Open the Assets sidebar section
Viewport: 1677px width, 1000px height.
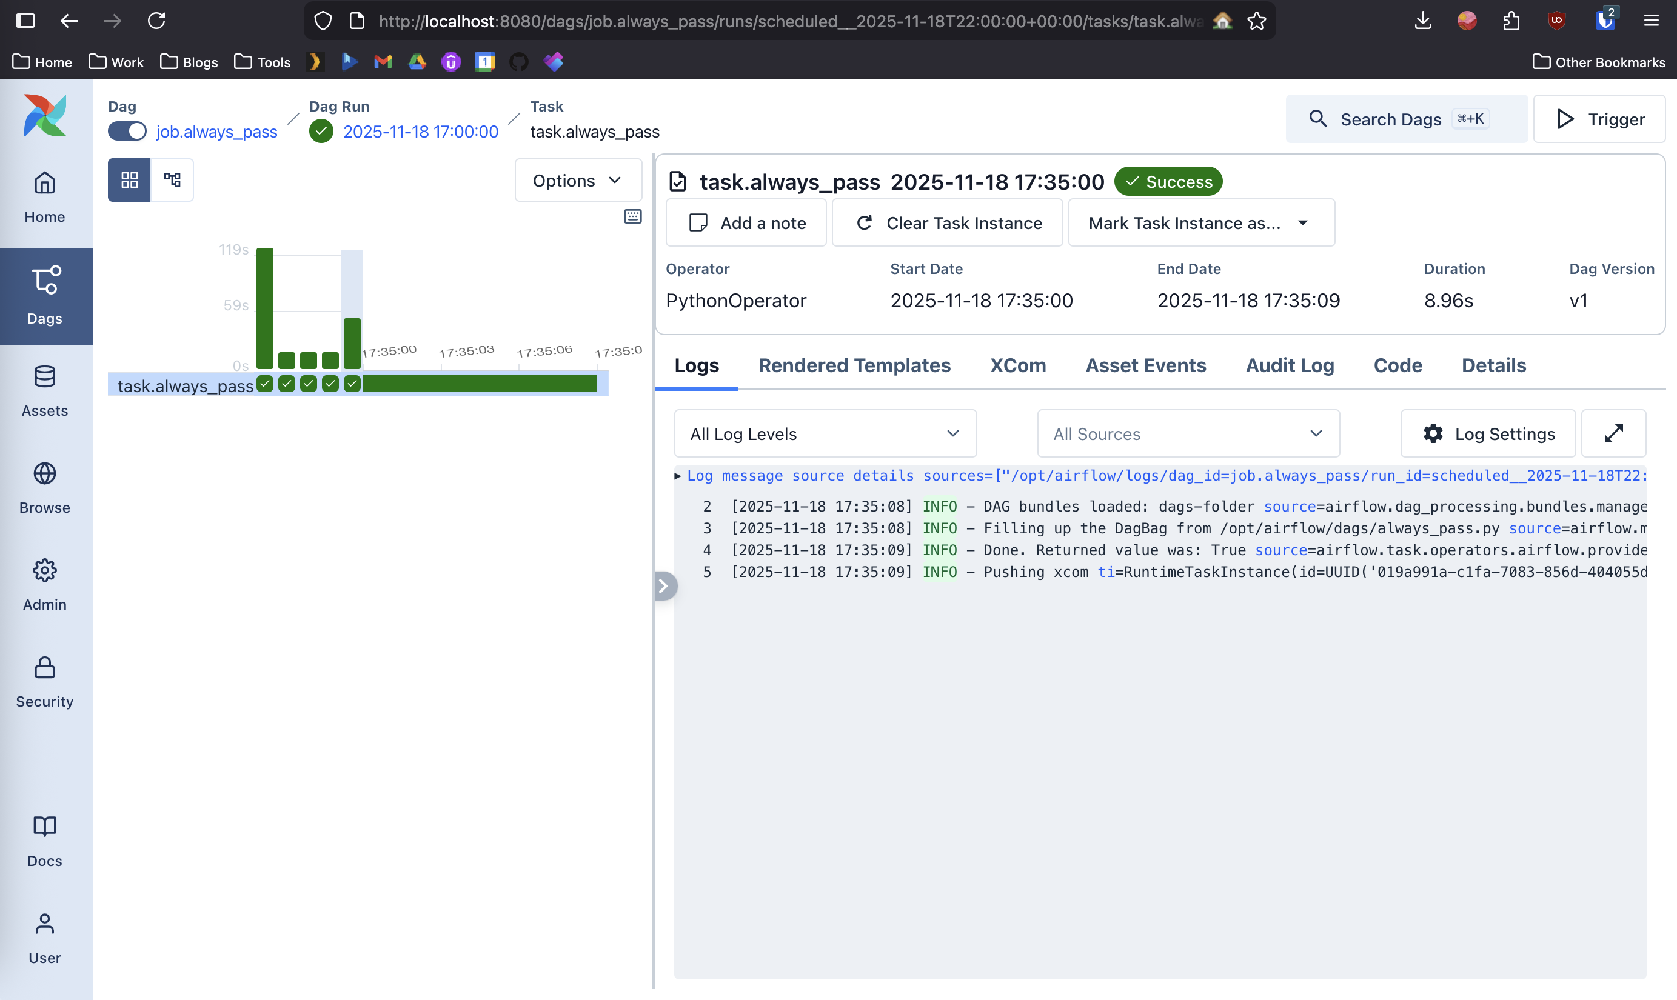[x=44, y=391]
